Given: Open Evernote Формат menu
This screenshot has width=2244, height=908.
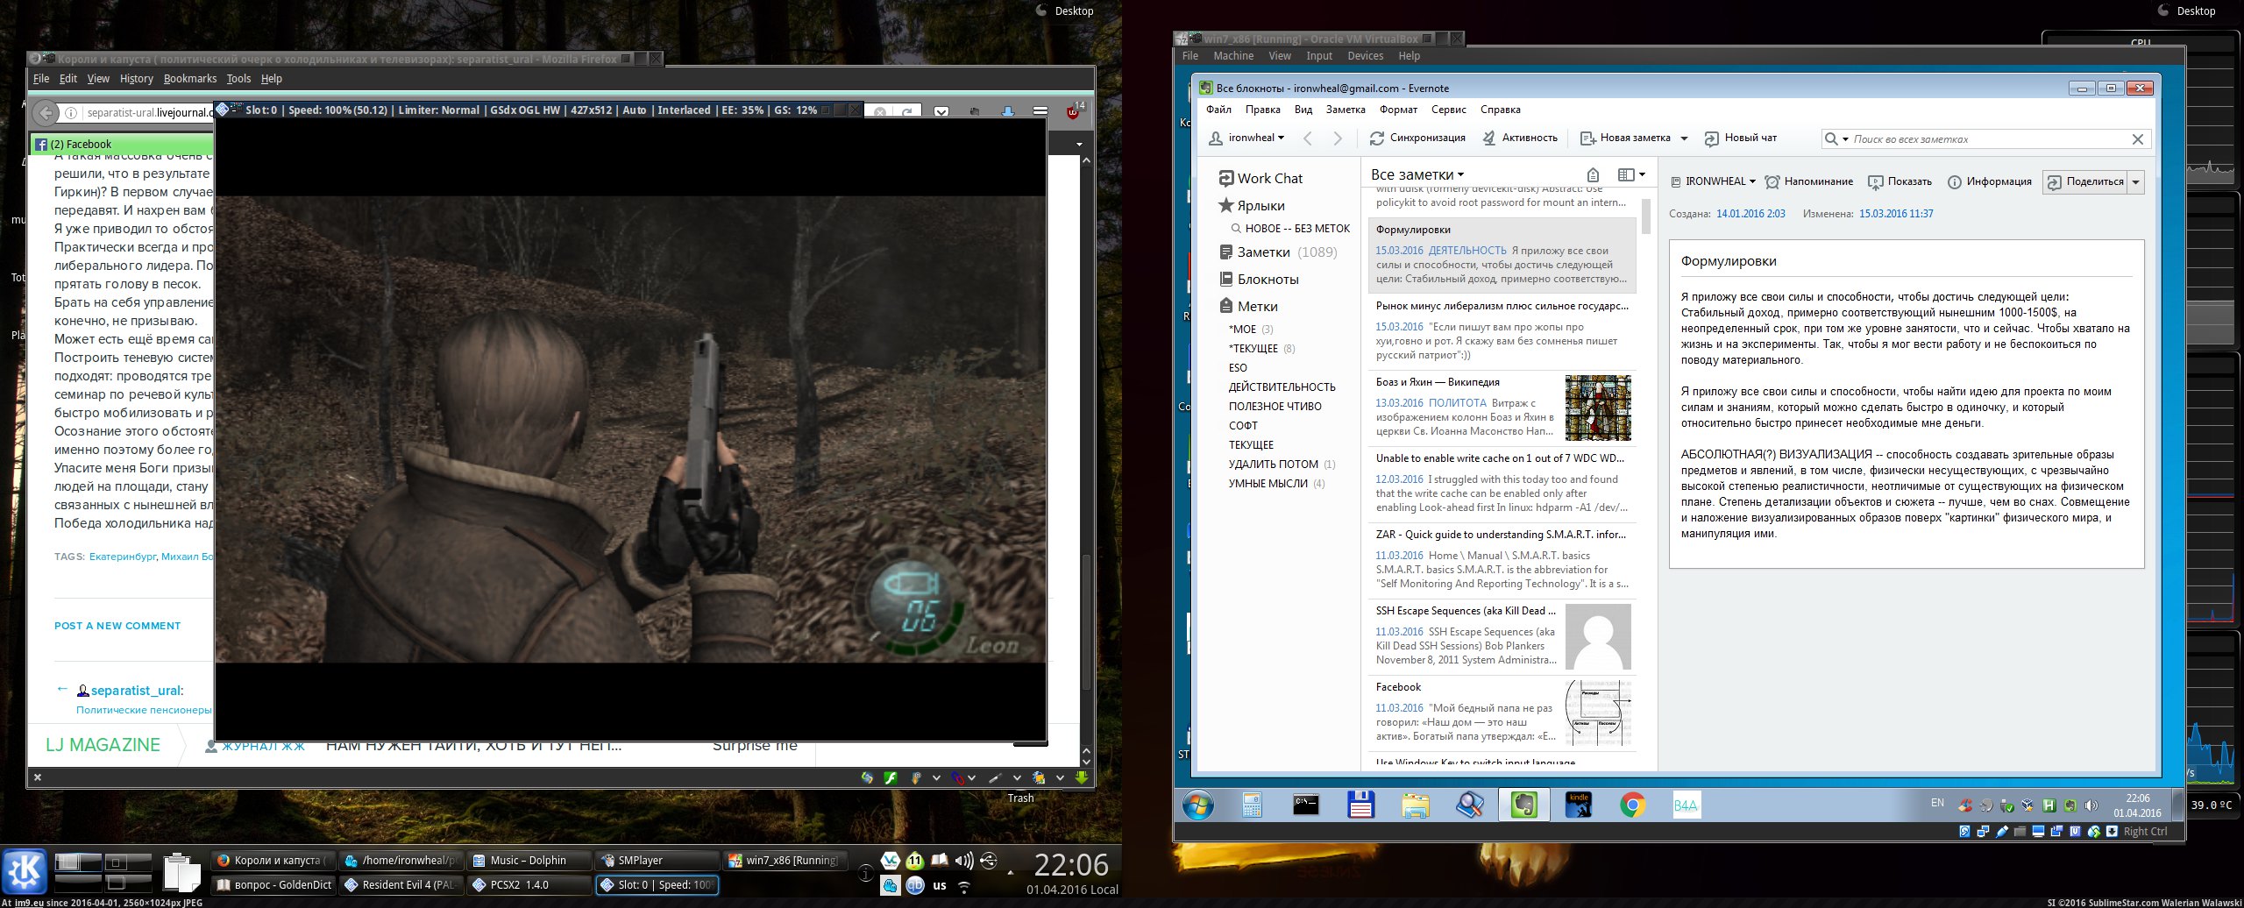Looking at the screenshot, I should pyautogui.click(x=1398, y=110).
